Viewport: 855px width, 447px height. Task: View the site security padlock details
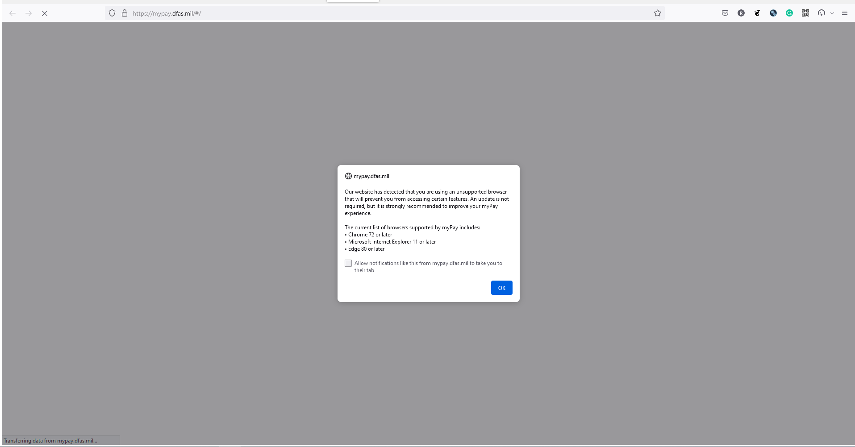[x=125, y=13]
